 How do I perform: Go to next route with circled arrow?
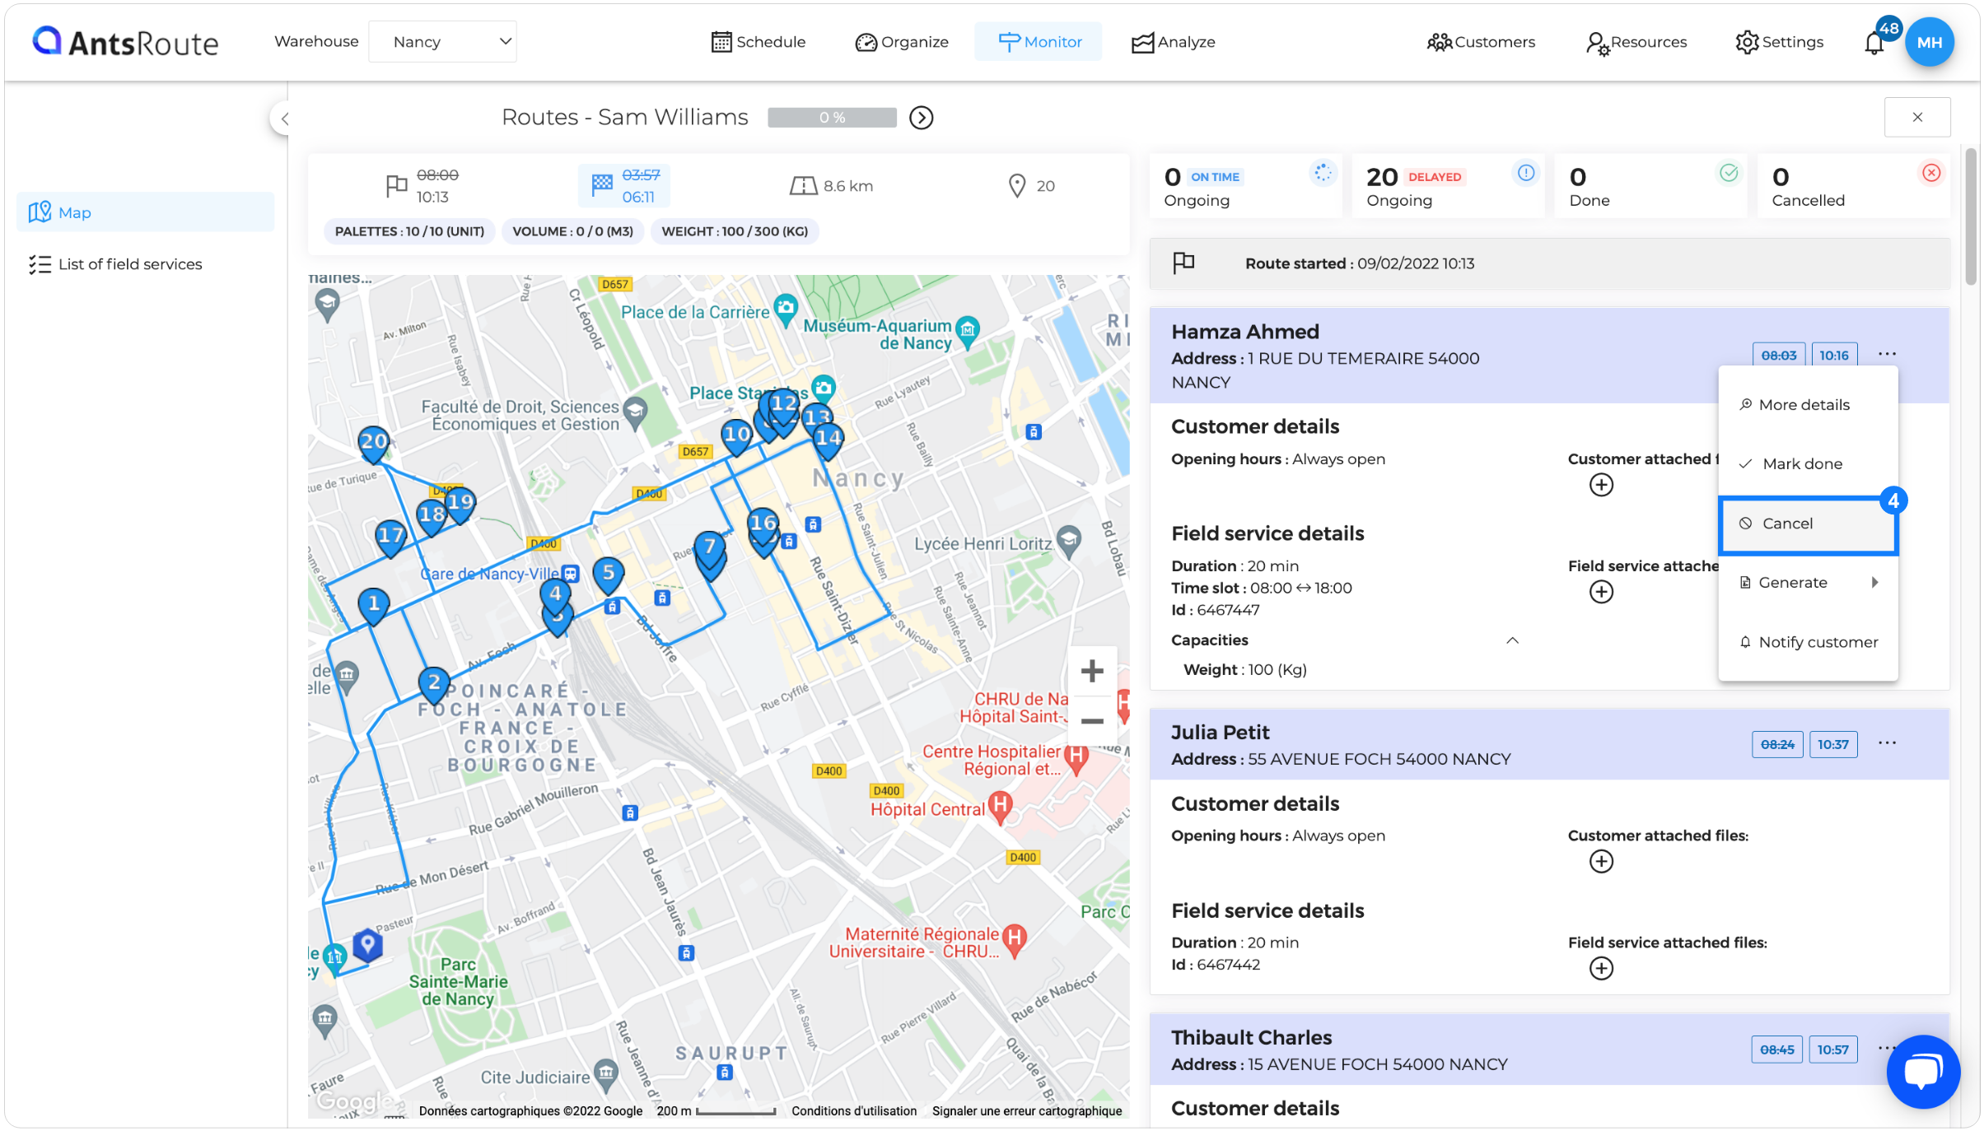click(x=921, y=118)
